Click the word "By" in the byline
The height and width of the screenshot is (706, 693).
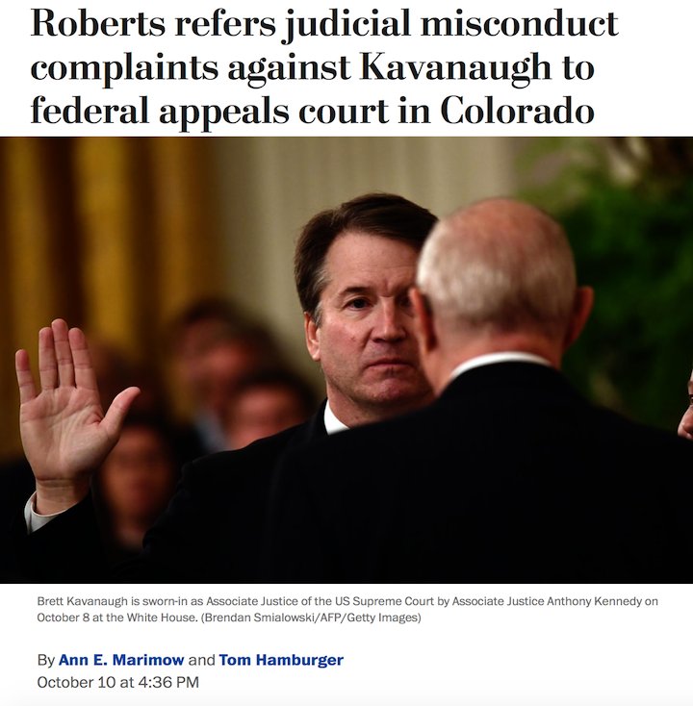pos(46,660)
